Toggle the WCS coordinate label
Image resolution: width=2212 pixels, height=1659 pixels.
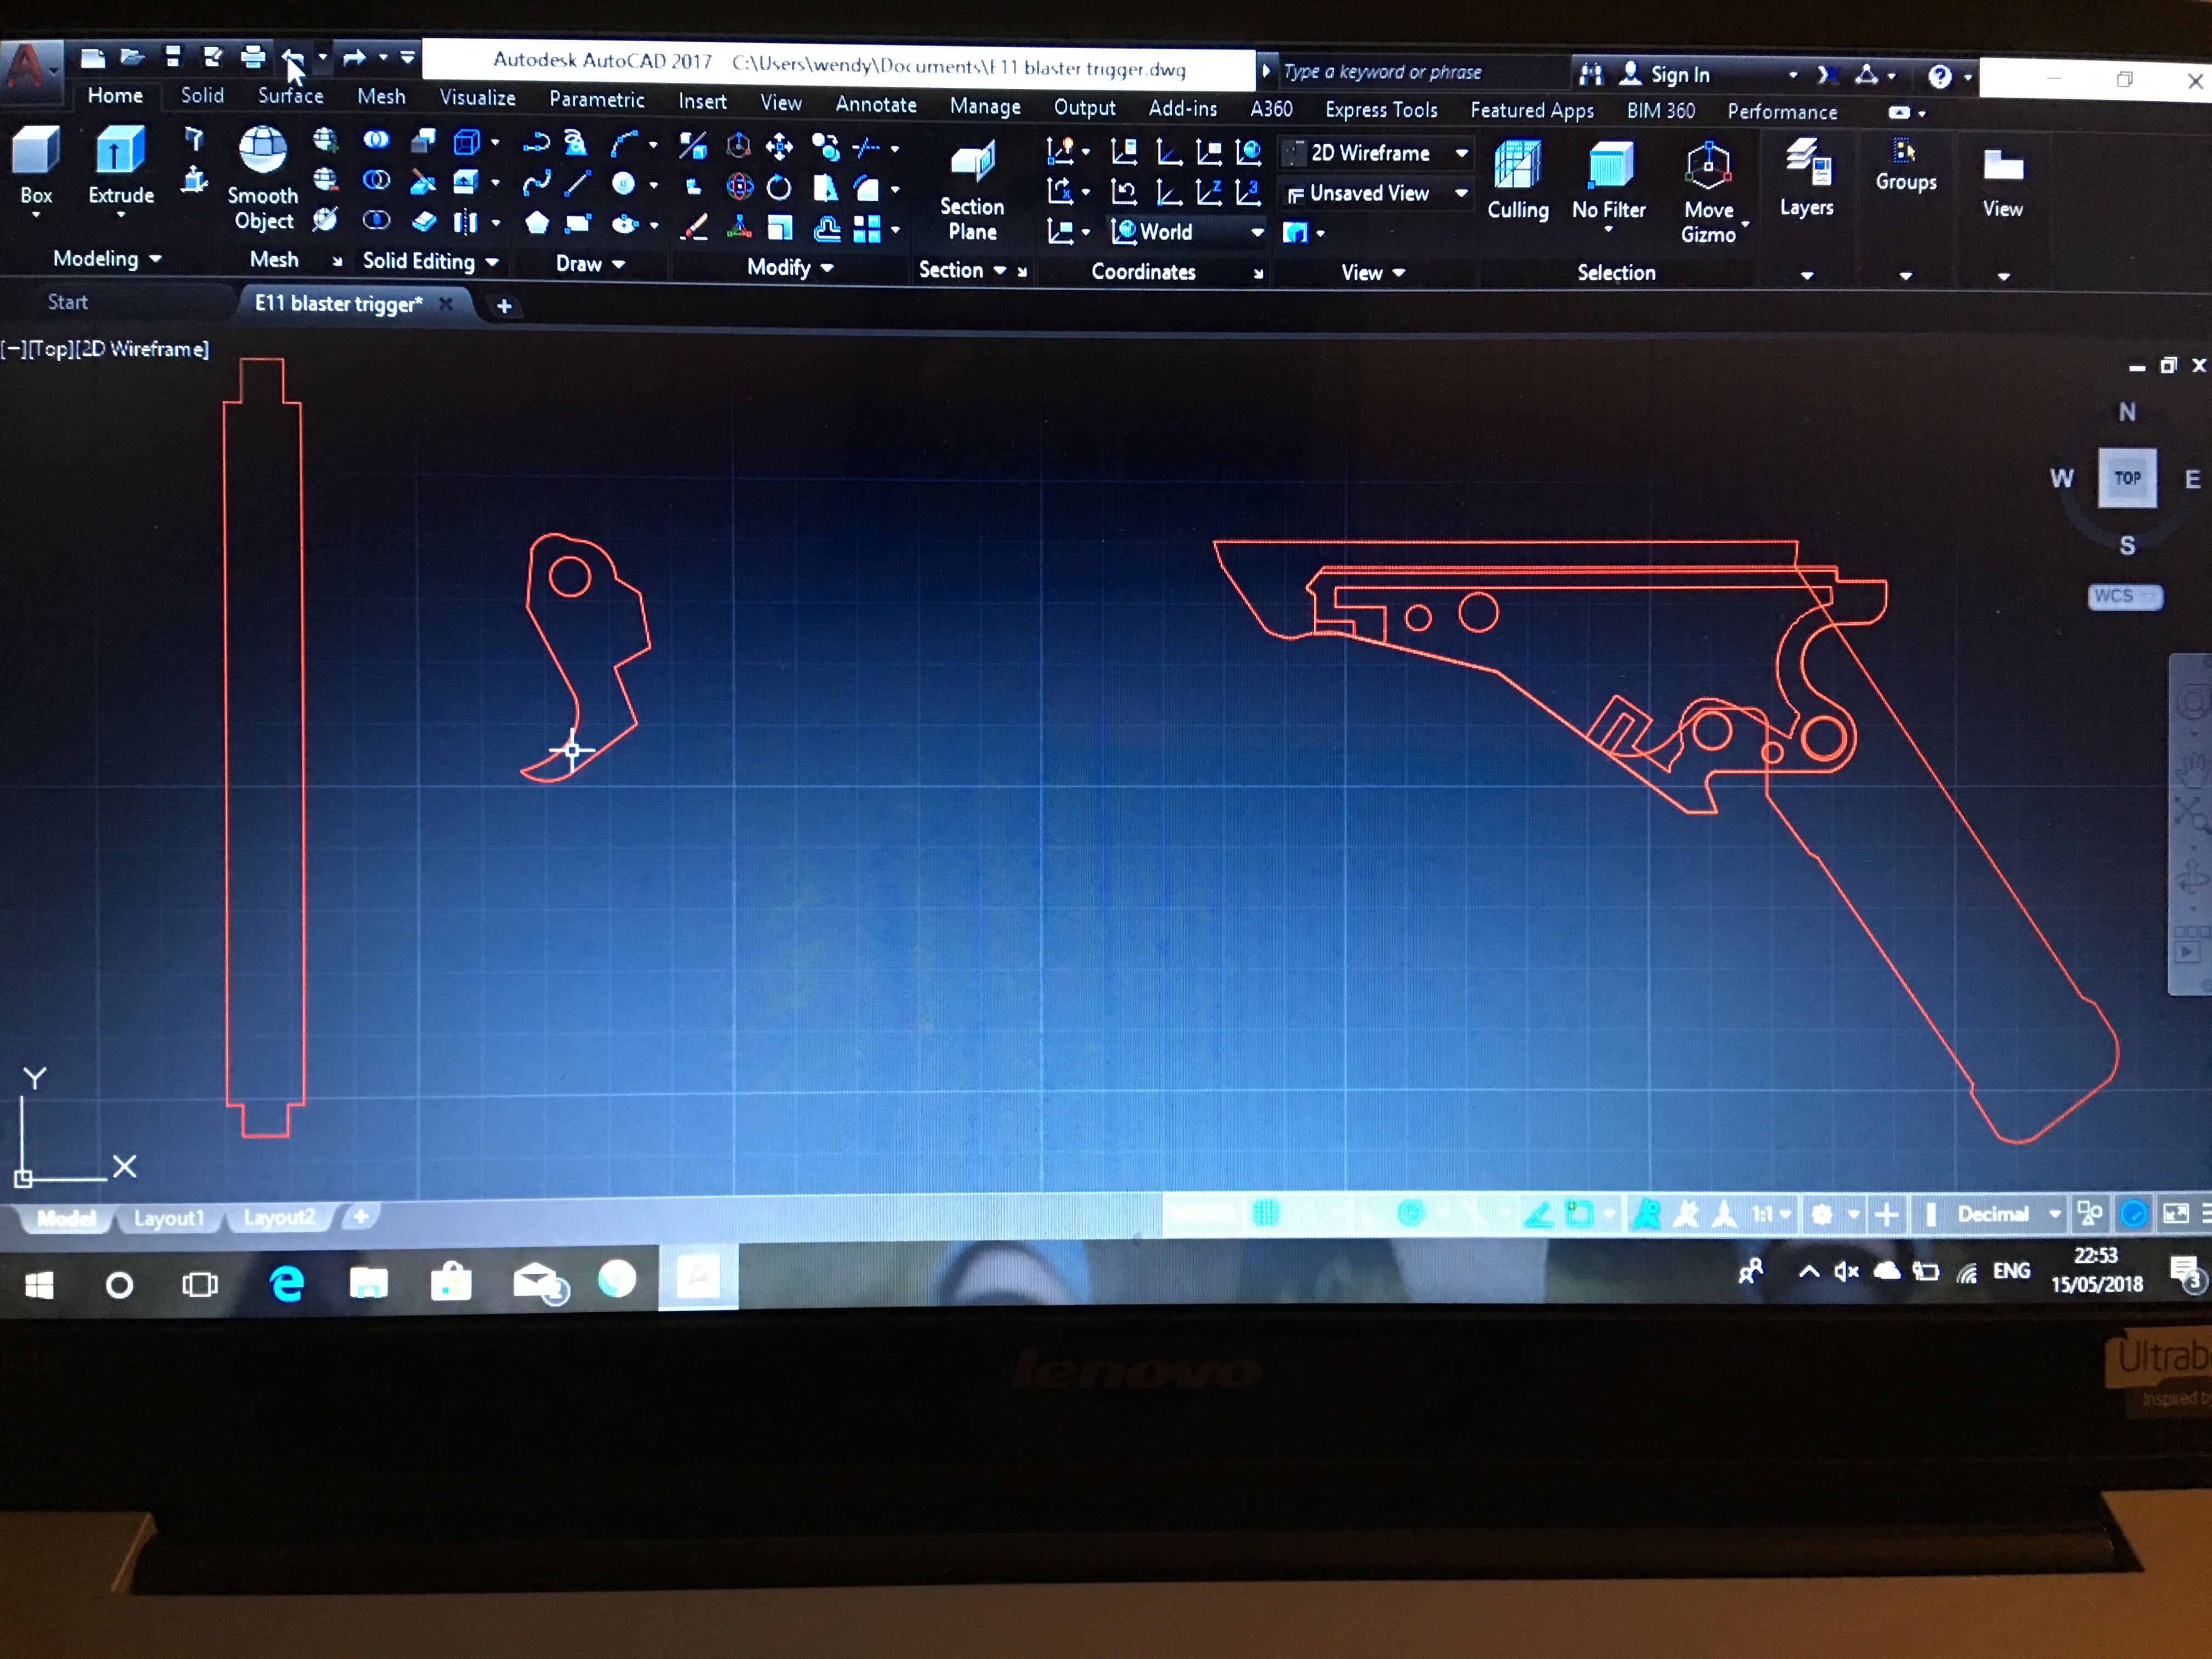coord(2124,596)
